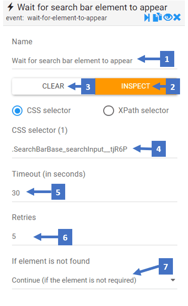Click the CSS selector value field
The image size is (188, 306).
click(94, 150)
